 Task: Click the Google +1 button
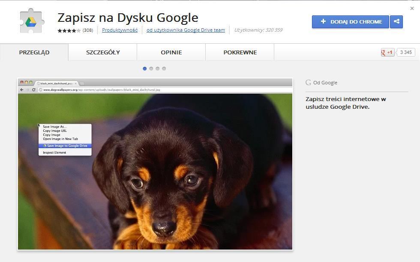pos(387,52)
